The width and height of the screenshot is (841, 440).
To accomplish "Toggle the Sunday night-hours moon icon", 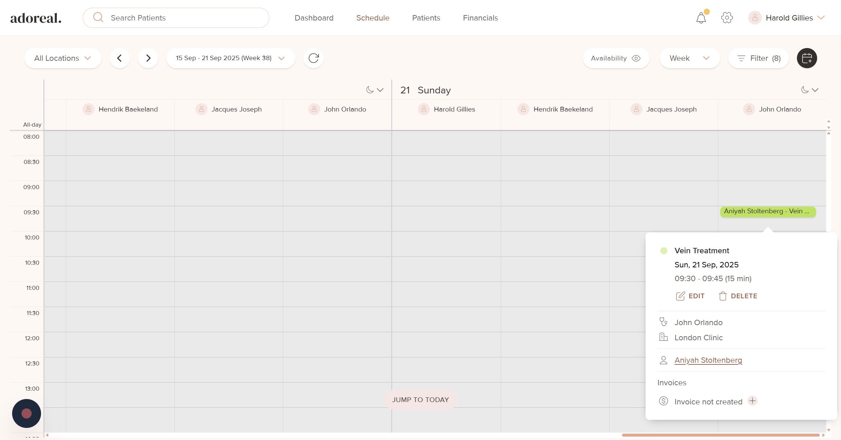I will [805, 90].
